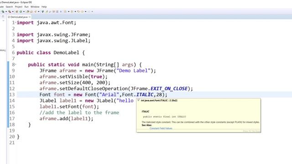The height and width of the screenshot is (164, 292).
Task: Click the New Java Package icon
Action: tap(16, 11)
